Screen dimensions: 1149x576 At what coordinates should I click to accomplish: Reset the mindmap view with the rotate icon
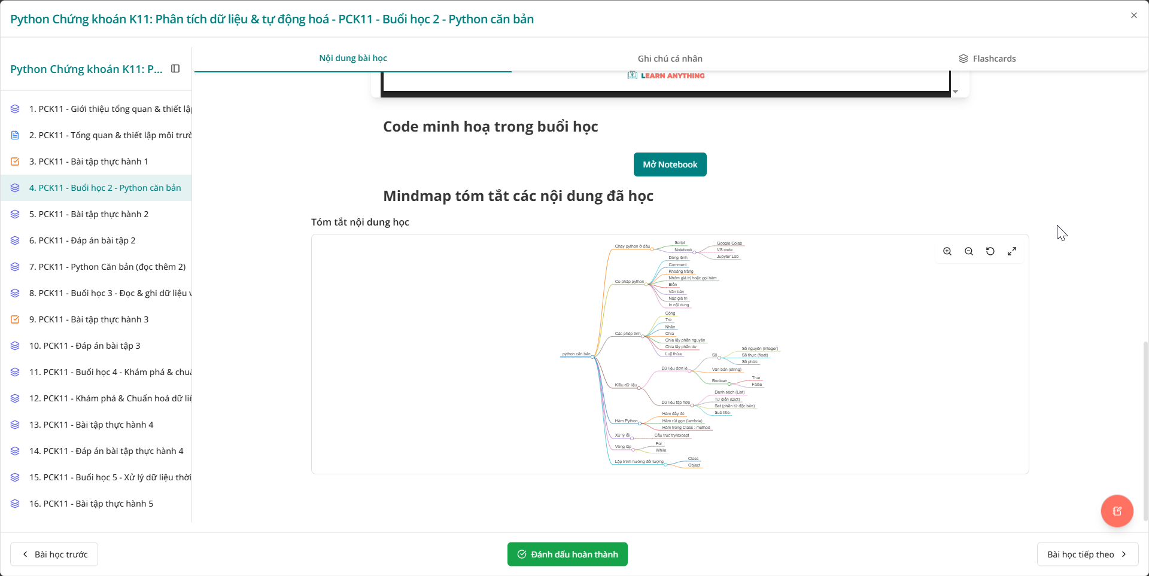click(990, 251)
